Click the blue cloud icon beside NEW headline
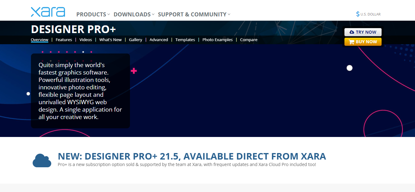 pos(42,160)
